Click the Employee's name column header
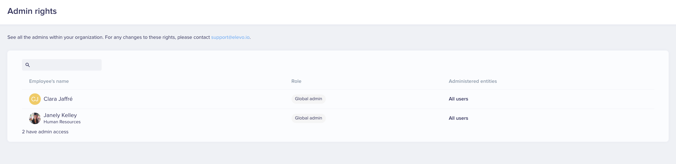Viewport: 676px width, 164px height. coord(49,81)
